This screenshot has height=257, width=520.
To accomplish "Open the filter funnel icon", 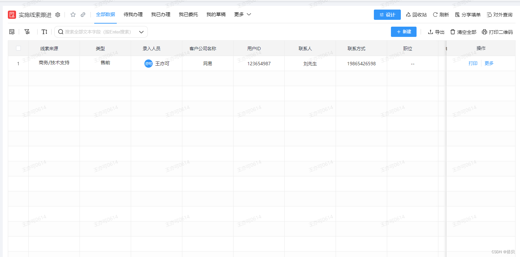I will 27,32.
